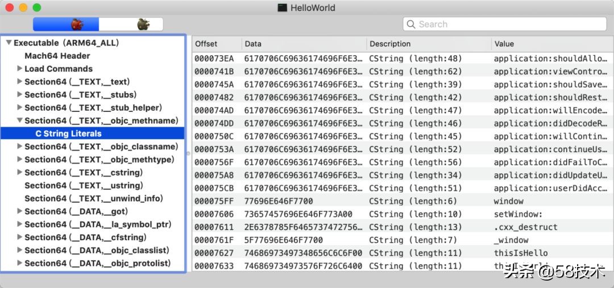Viewport: 614px width, 288px height.
Task: Collapse the Executable (ARM64_ALL) tree node
Action: click(x=9, y=43)
